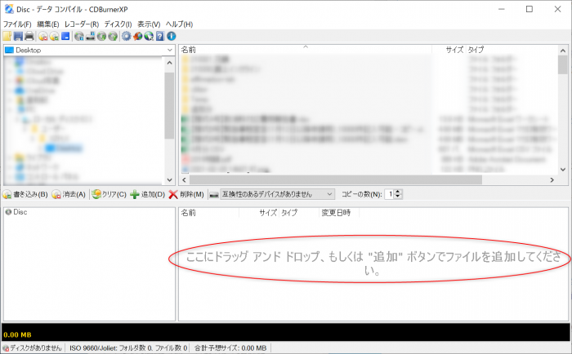Open the ヘルプ(H) menu
The image size is (572, 354).
tap(179, 24)
